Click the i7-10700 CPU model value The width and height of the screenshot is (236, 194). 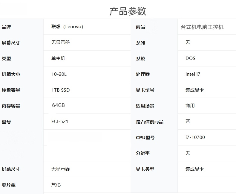[x=195, y=137]
